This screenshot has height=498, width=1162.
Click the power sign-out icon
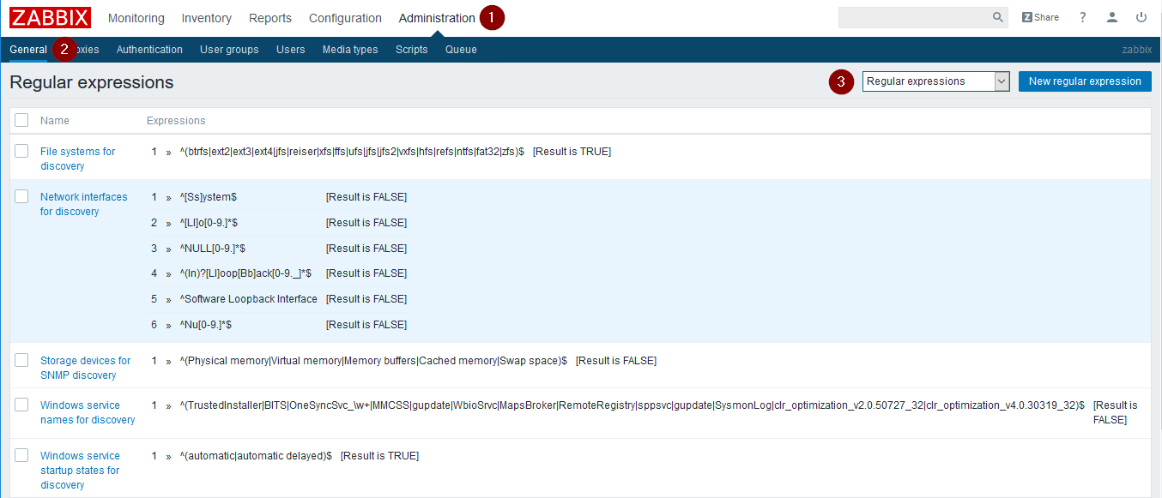1141,17
